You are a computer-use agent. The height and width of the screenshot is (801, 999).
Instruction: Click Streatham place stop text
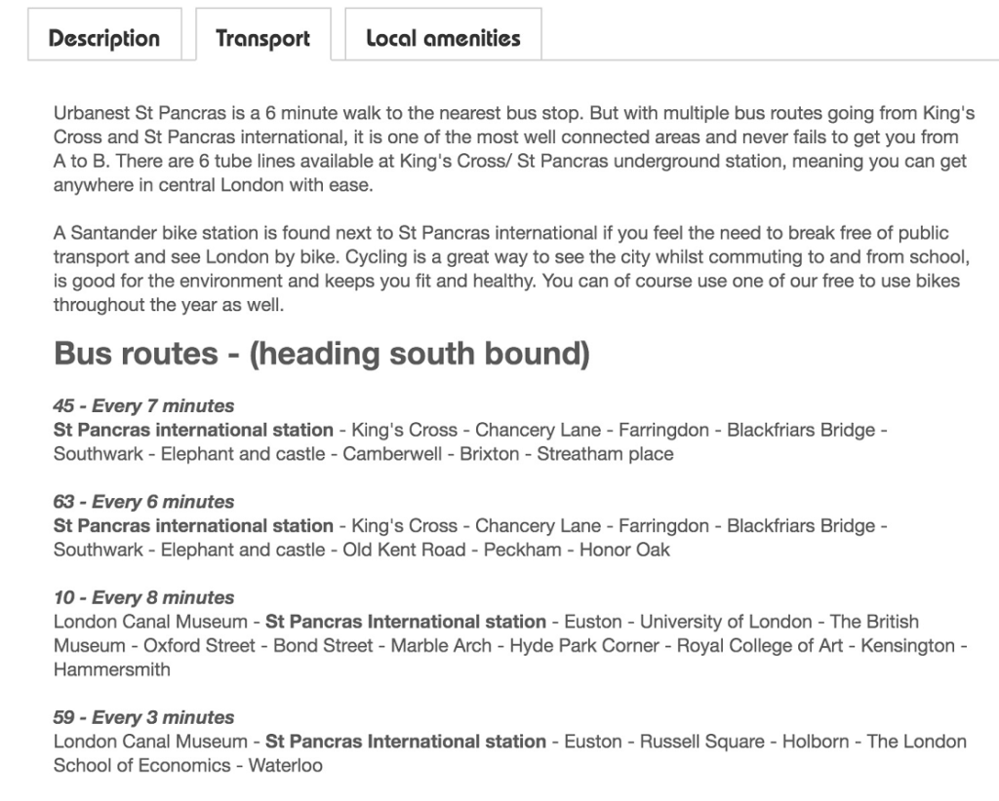click(x=605, y=454)
